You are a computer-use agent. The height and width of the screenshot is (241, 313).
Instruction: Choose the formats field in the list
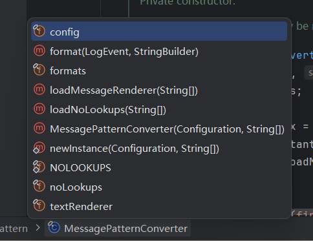coord(159,70)
